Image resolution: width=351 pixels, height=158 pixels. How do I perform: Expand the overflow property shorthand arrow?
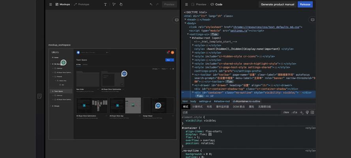[x=201, y=140]
